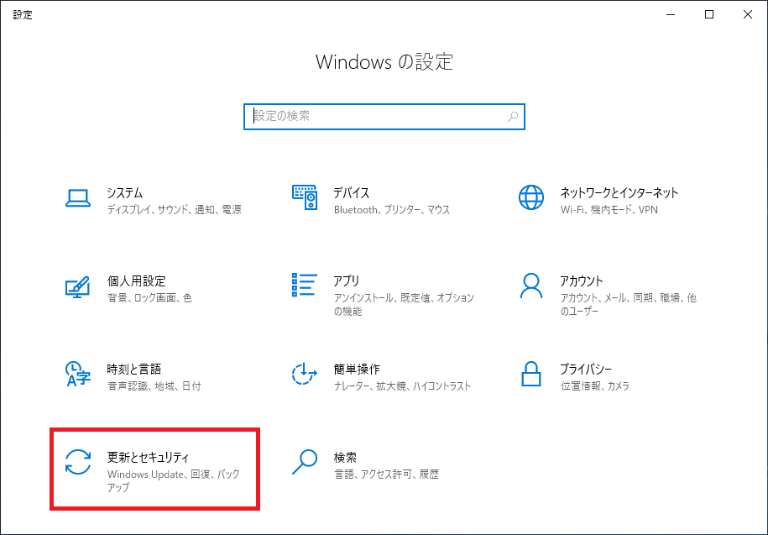
Task: Open the 簡単操作 heading
Action: pyautogui.click(x=357, y=369)
